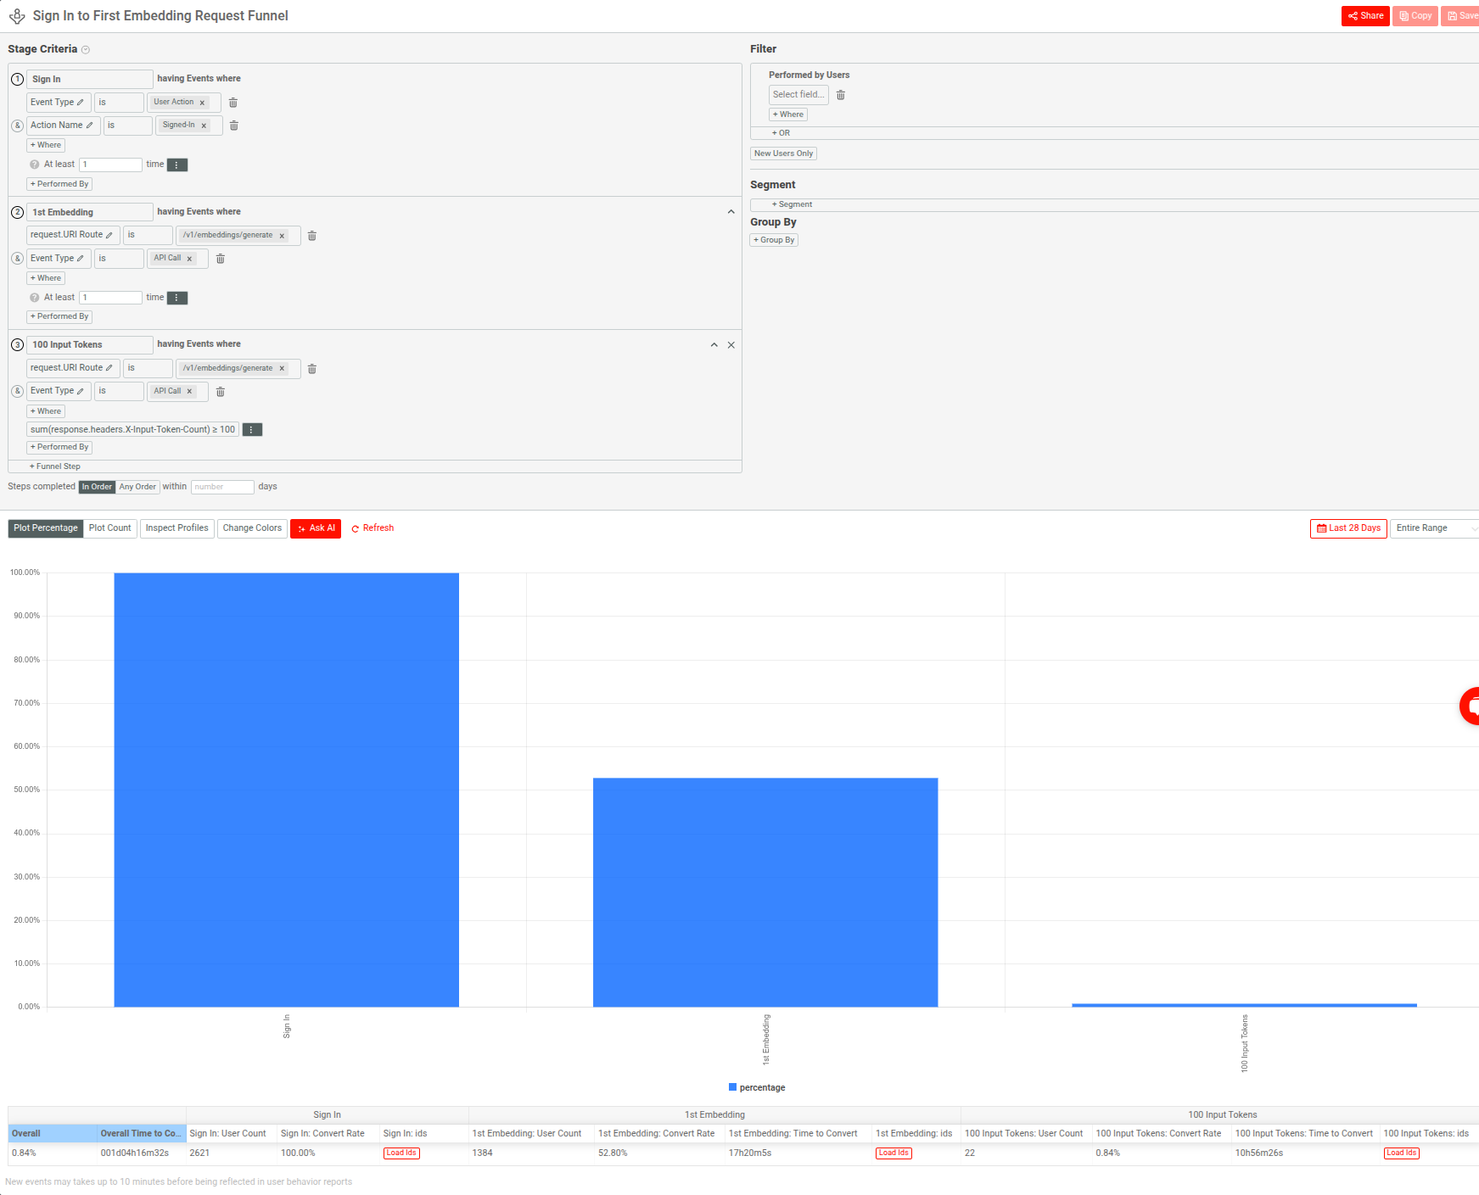The height and width of the screenshot is (1195, 1479).
Task: Open the Inspect Profiles tab
Action: click(x=176, y=528)
